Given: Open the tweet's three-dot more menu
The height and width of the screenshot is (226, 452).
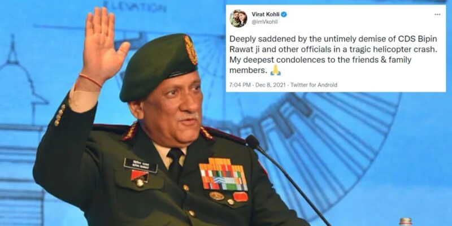Looking at the screenshot, I should click(437, 15).
